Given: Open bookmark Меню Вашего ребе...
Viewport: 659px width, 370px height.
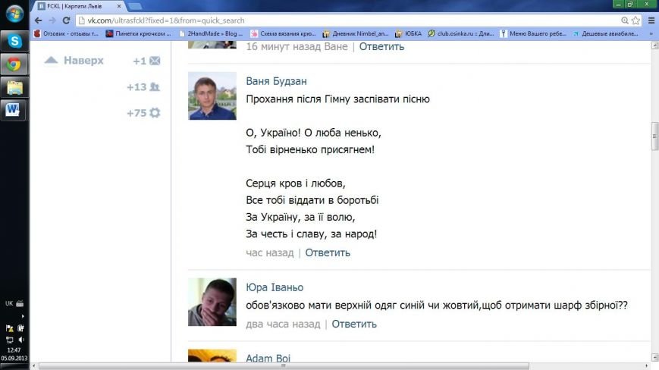Looking at the screenshot, I should pyautogui.click(x=533, y=33).
